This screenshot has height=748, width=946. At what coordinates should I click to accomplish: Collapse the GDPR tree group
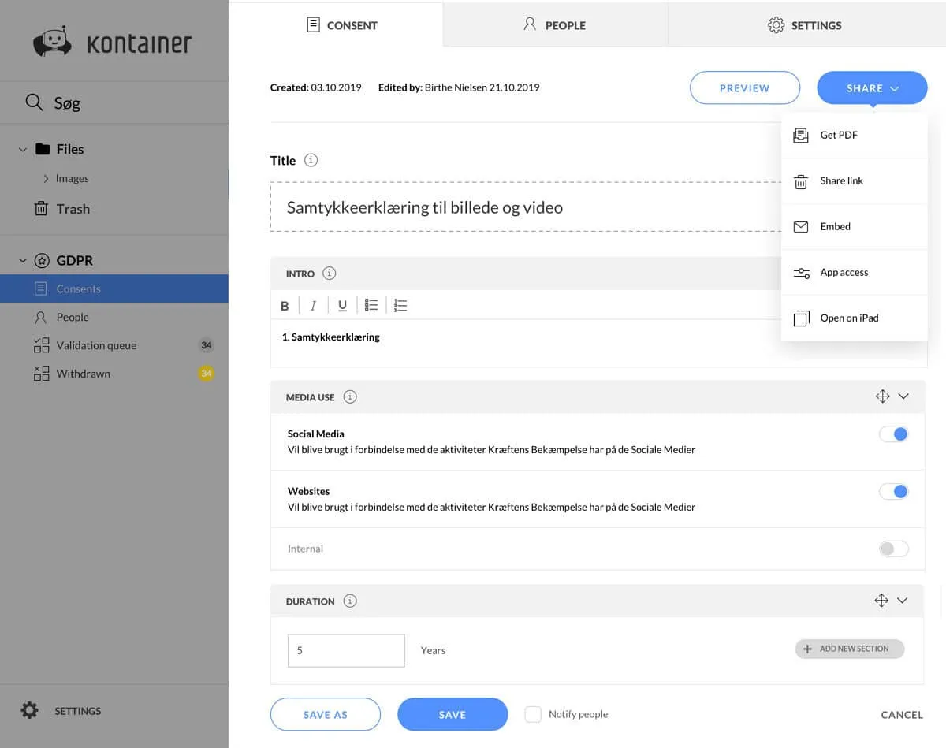point(22,260)
